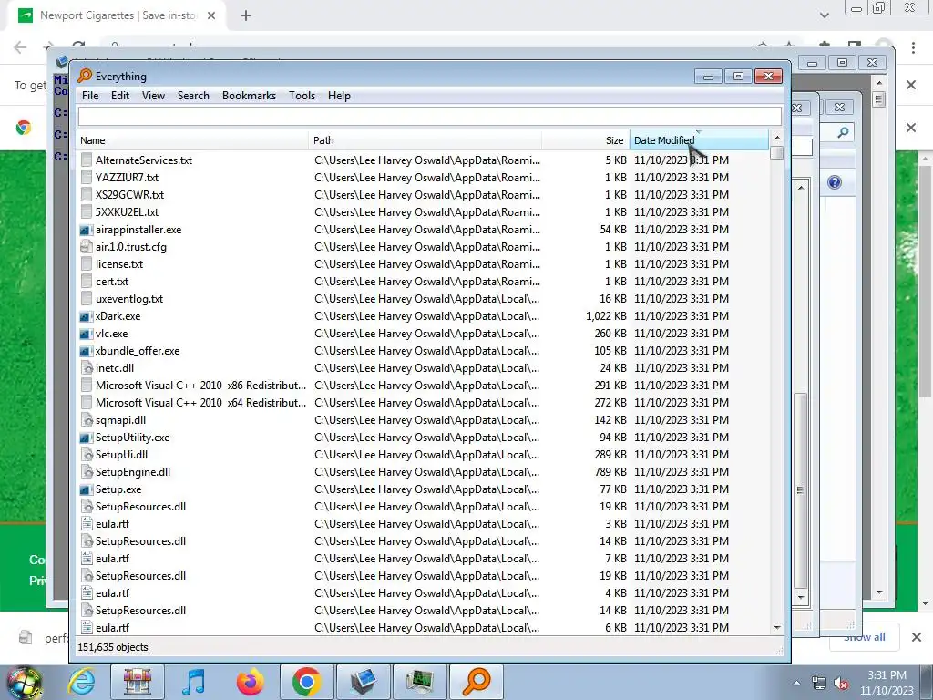Open the music note taskbar app

pyautogui.click(x=193, y=682)
